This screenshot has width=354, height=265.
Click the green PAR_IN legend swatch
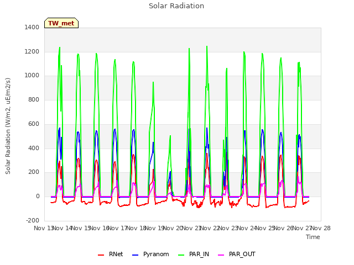[x=181, y=255]
